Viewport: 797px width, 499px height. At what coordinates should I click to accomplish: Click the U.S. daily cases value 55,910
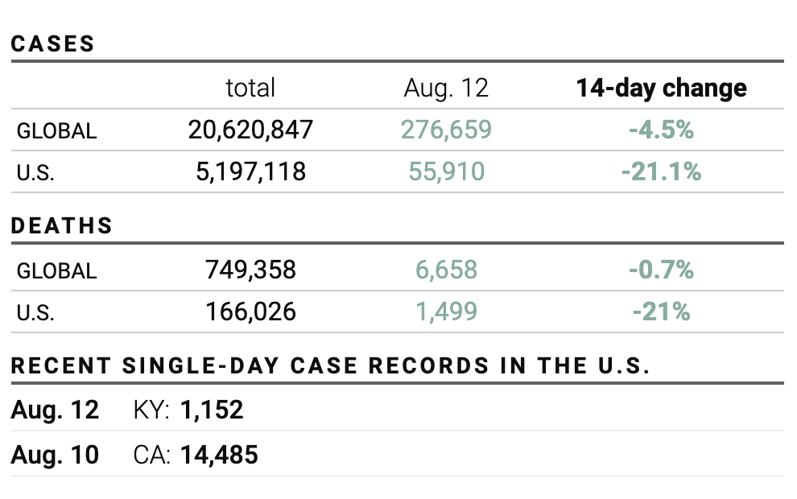[446, 171]
